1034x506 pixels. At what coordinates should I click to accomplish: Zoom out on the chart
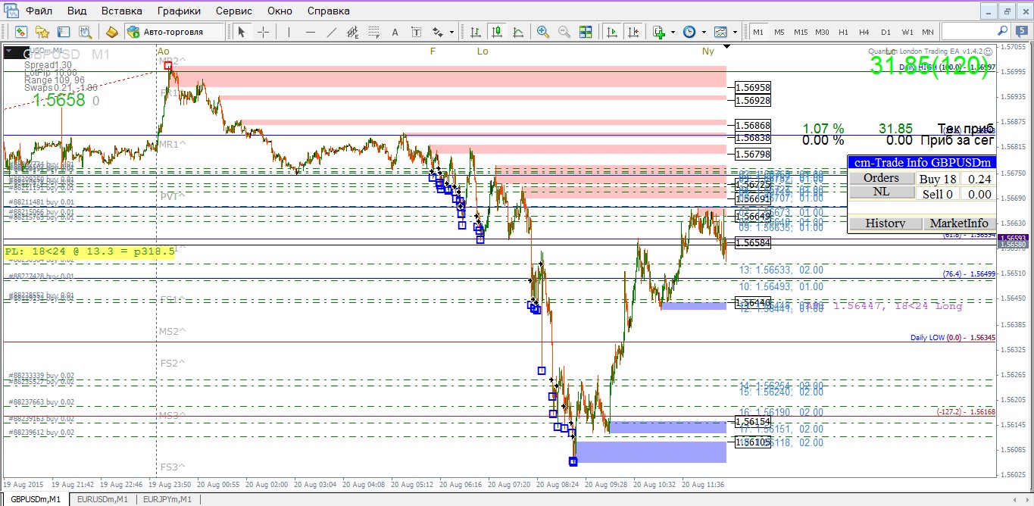coord(564,32)
